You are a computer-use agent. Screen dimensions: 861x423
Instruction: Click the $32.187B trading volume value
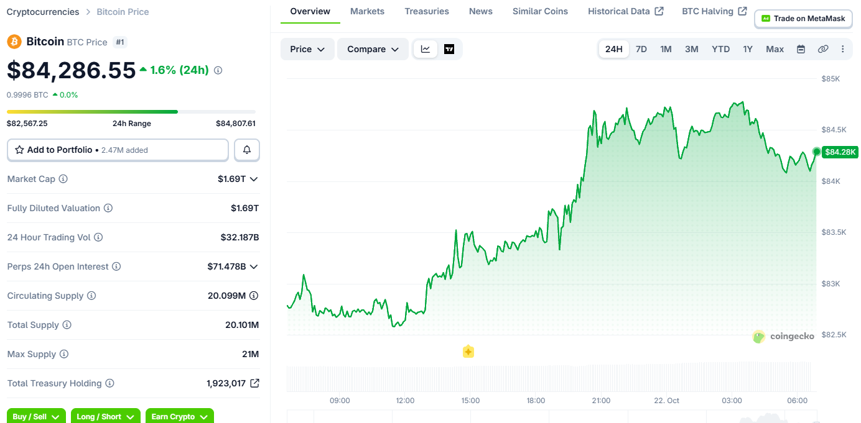[240, 237]
